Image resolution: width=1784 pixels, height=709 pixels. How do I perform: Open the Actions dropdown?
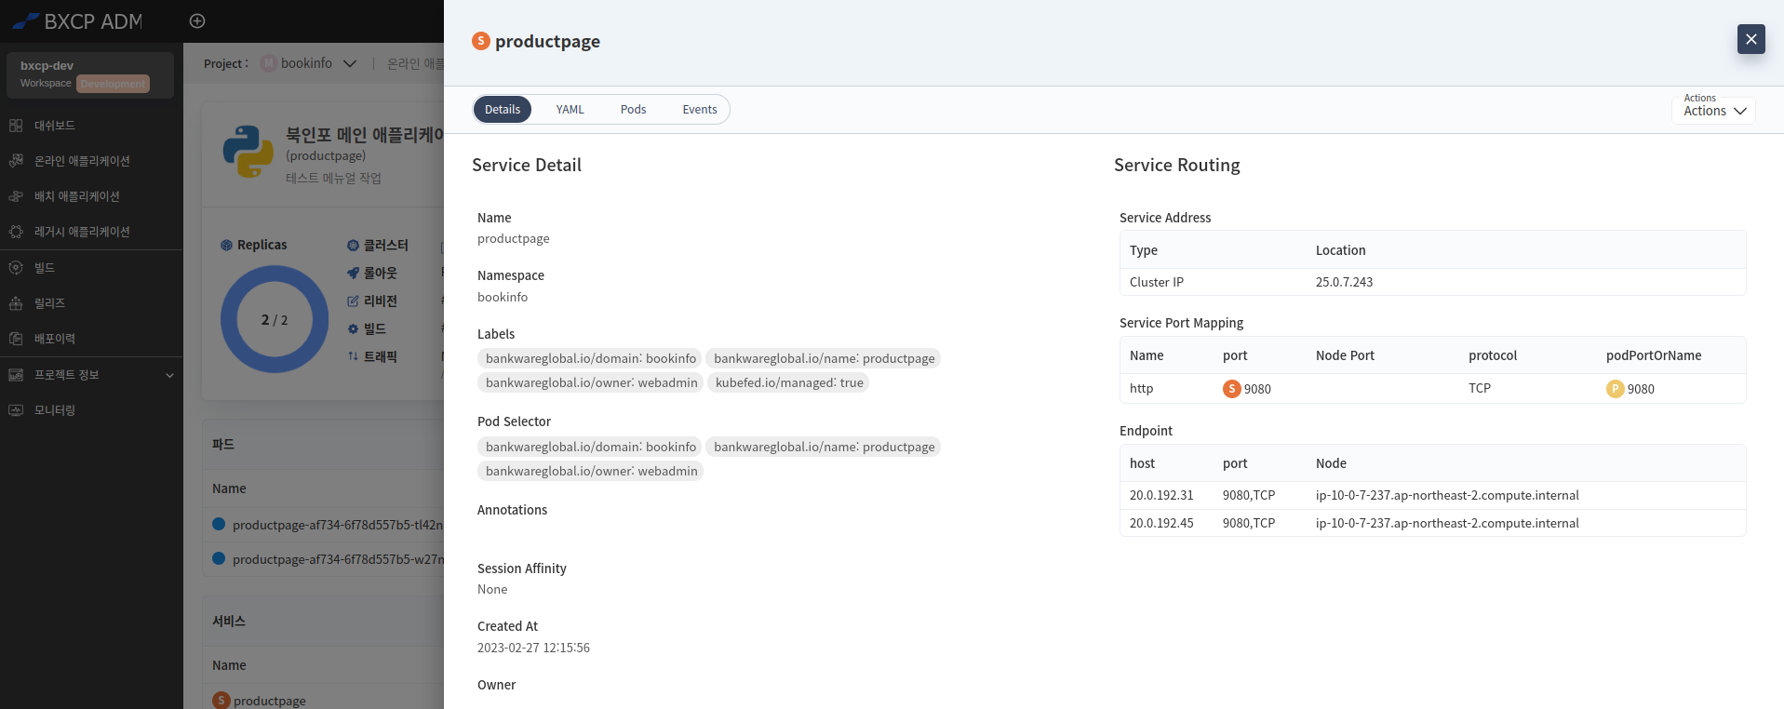[x=1713, y=110]
